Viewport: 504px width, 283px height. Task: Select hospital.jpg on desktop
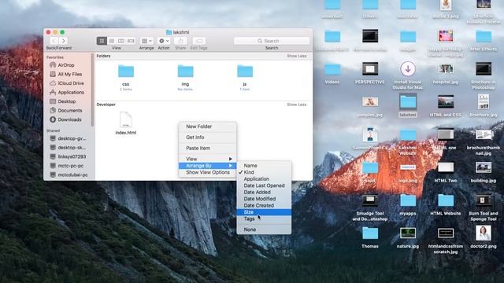click(x=446, y=68)
